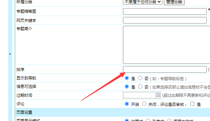
Task: Choose 开启 for 评论
Action: click(x=127, y=104)
